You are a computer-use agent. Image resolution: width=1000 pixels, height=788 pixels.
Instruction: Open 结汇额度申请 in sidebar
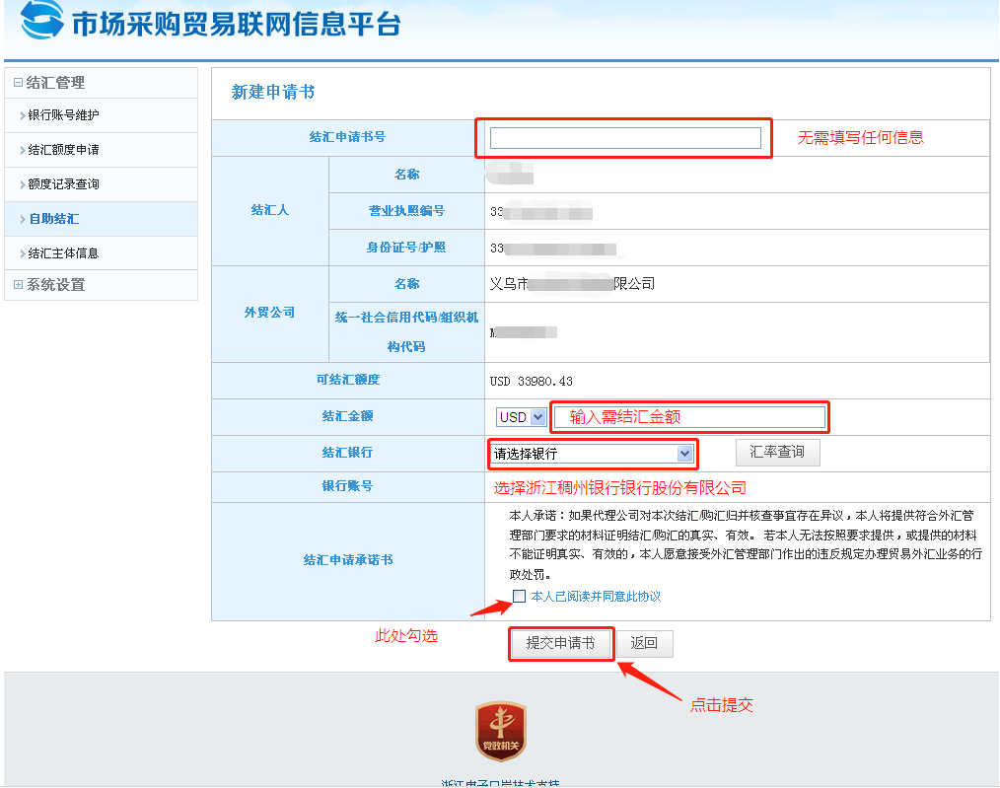(x=63, y=150)
